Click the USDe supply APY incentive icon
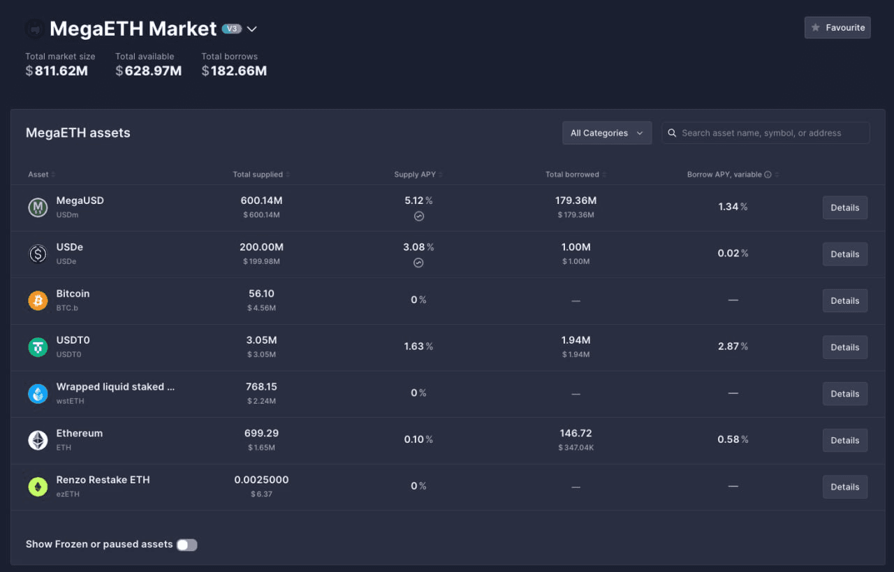The height and width of the screenshot is (572, 894). point(418,263)
